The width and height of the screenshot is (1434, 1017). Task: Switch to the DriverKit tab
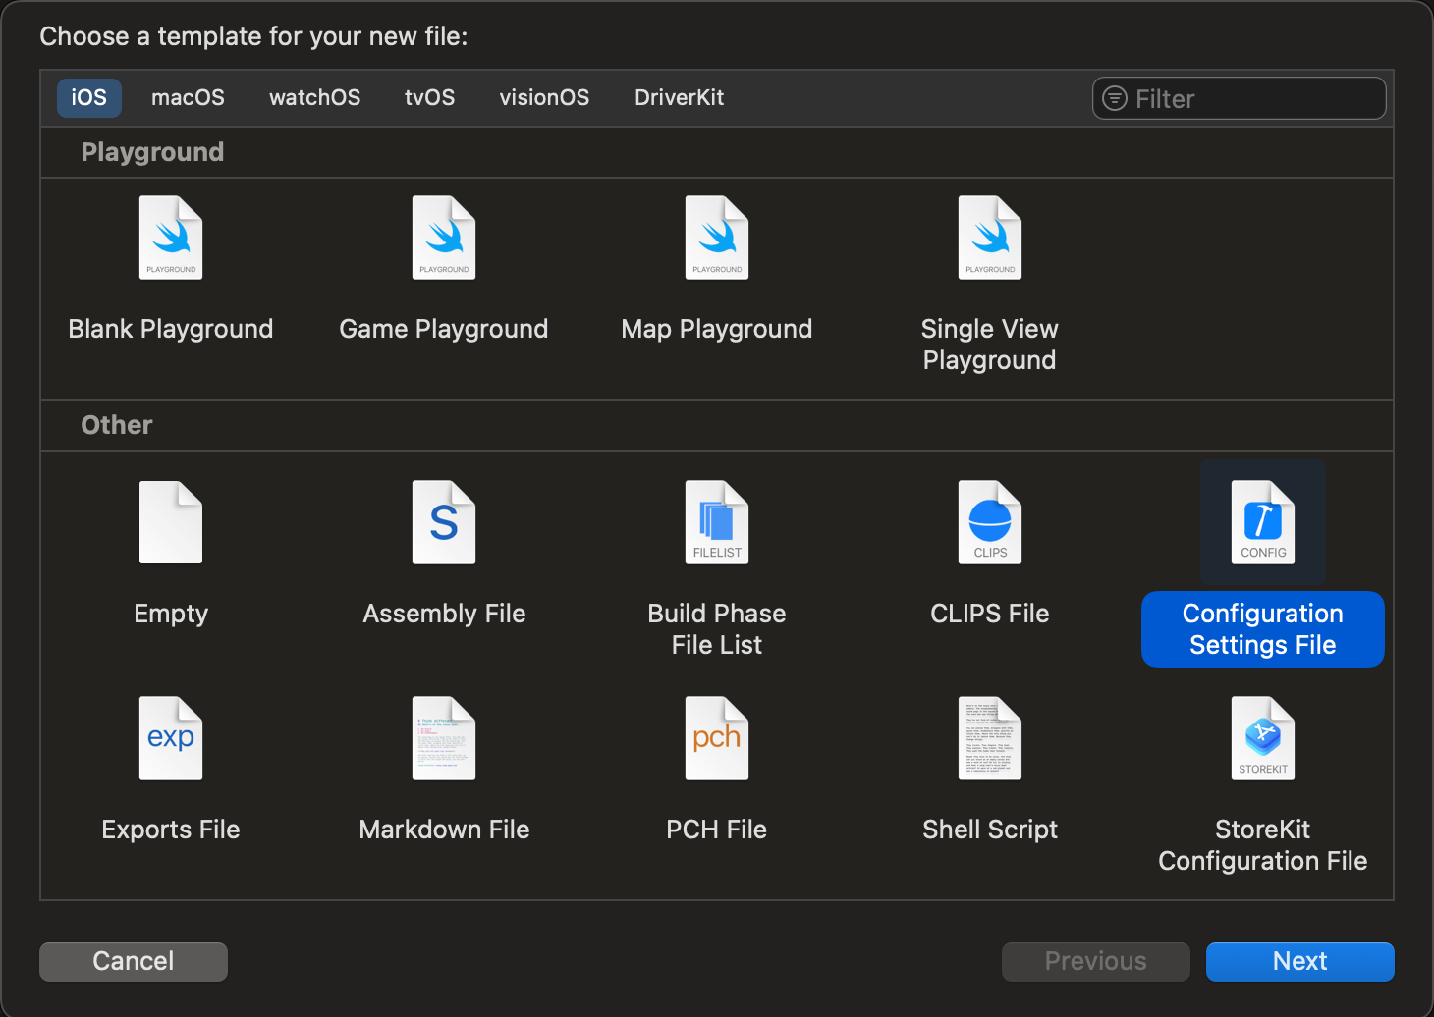679,97
